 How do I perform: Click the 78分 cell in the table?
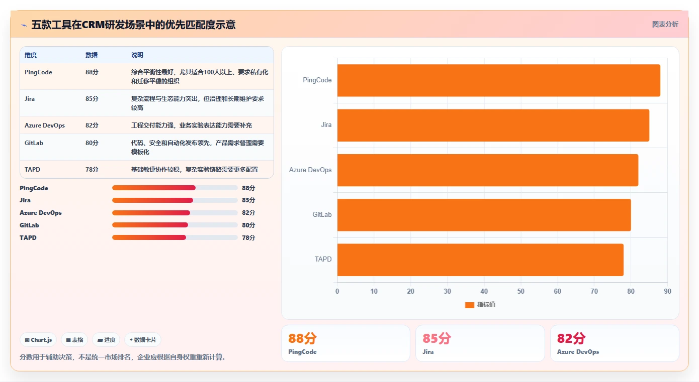click(92, 170)
